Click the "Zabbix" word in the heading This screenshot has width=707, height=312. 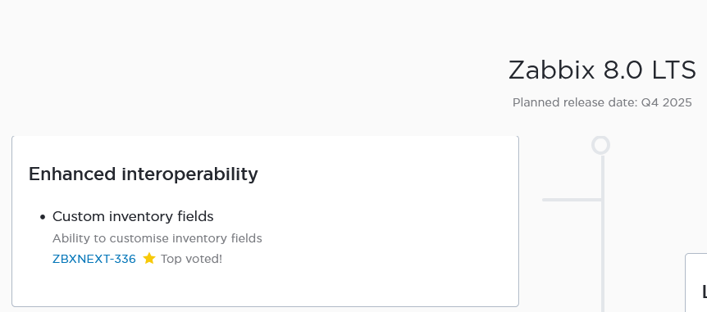[x=551, y=70]
